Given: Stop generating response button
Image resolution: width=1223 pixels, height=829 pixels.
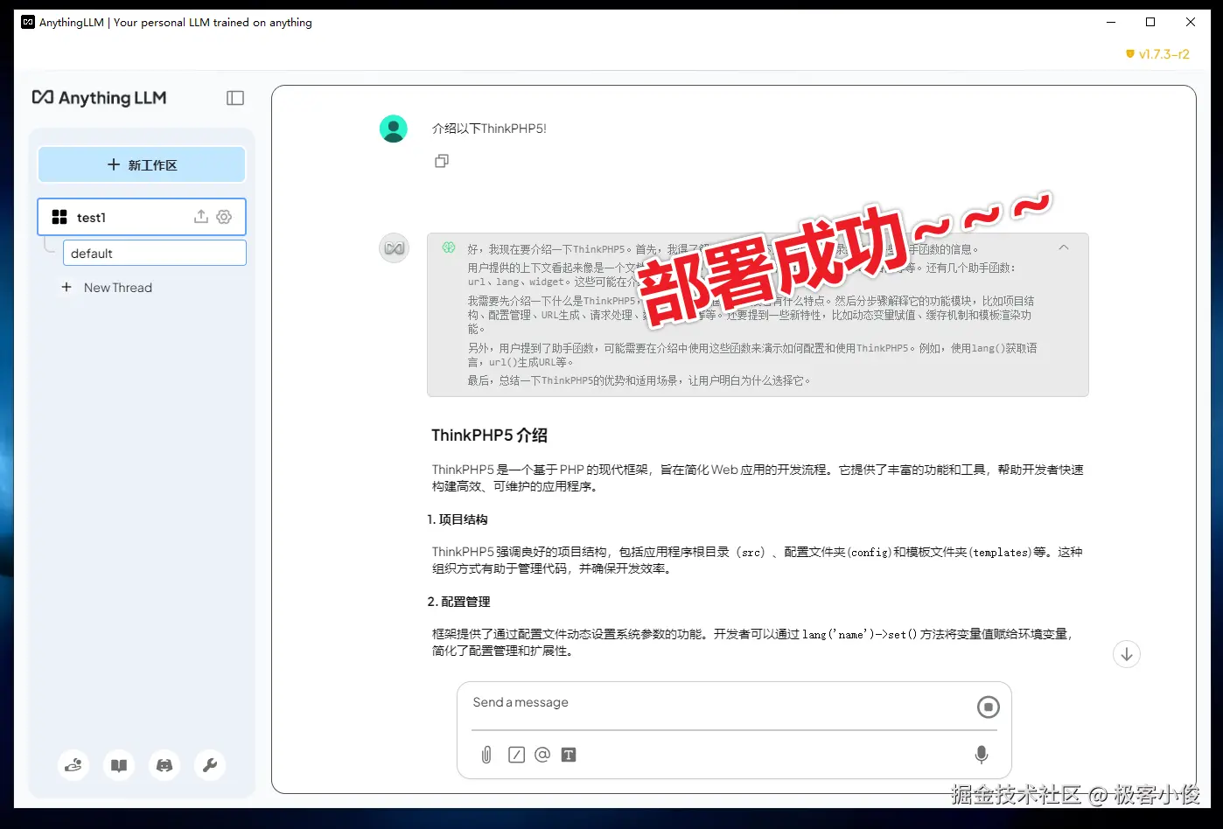Looking at the screenshot, I should 989,707.
